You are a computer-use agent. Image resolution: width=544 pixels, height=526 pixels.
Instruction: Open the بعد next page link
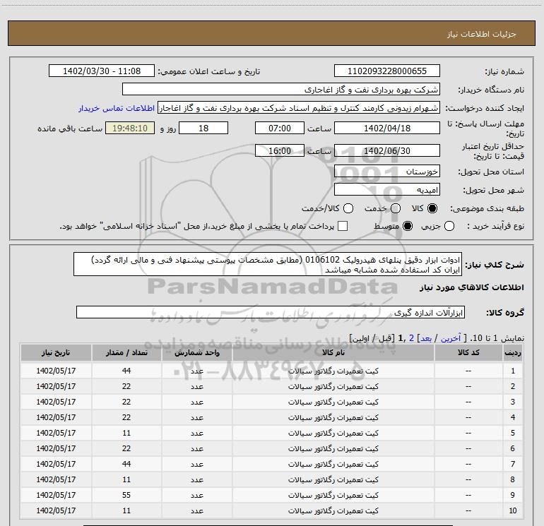pyautogui.click(x=426, y=338)
